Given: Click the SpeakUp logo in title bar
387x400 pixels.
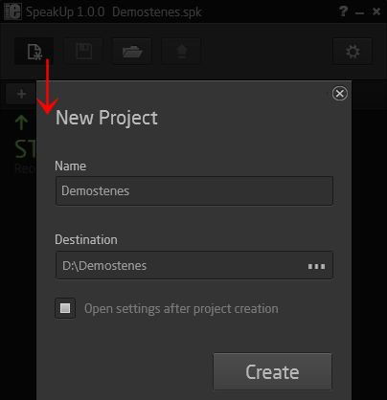Looking at the screenshot, I should [x=13, y=11].
